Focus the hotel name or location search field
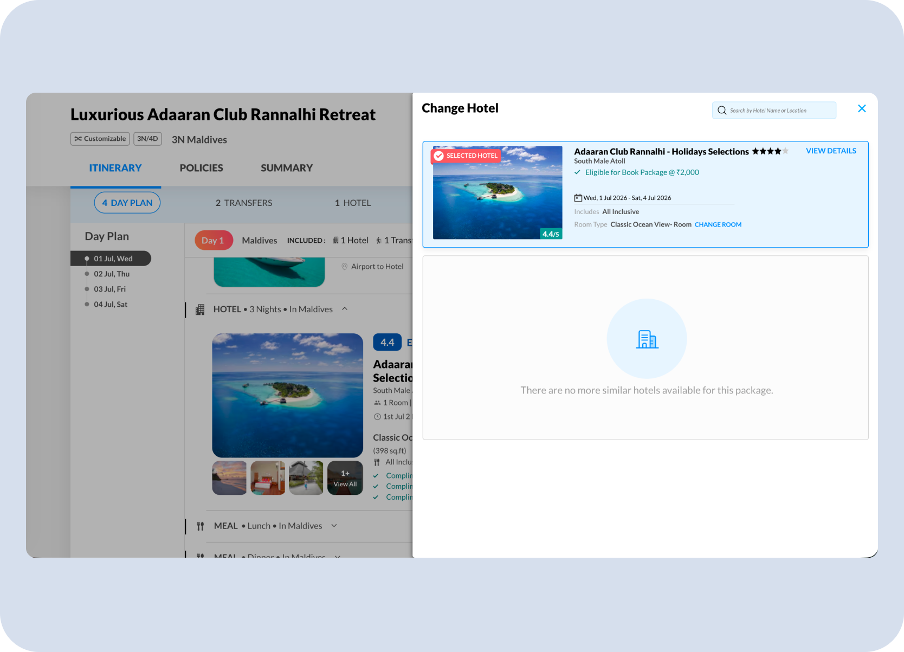 coord(774,111)
